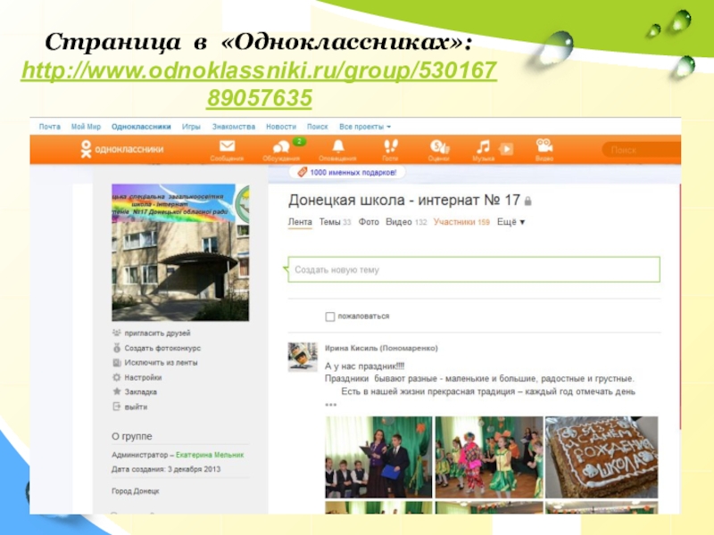Open the photo of presenters on stage

click(x=378, y=457)
